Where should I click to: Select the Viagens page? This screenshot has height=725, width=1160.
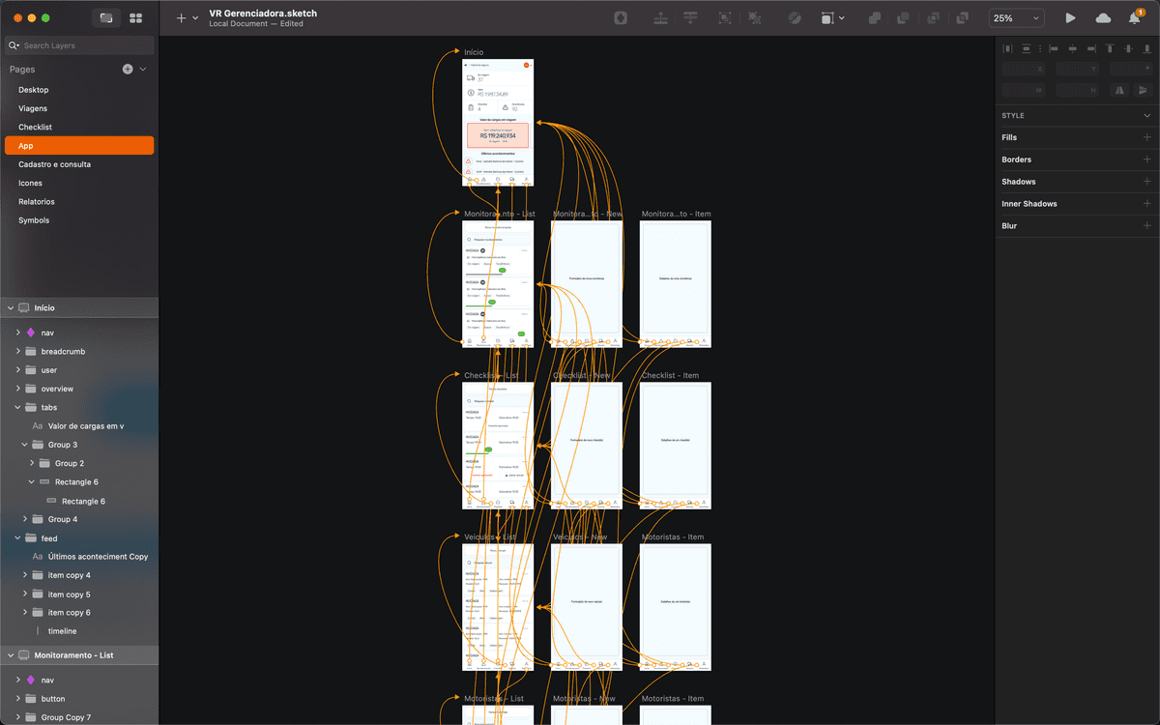point(33,108)
